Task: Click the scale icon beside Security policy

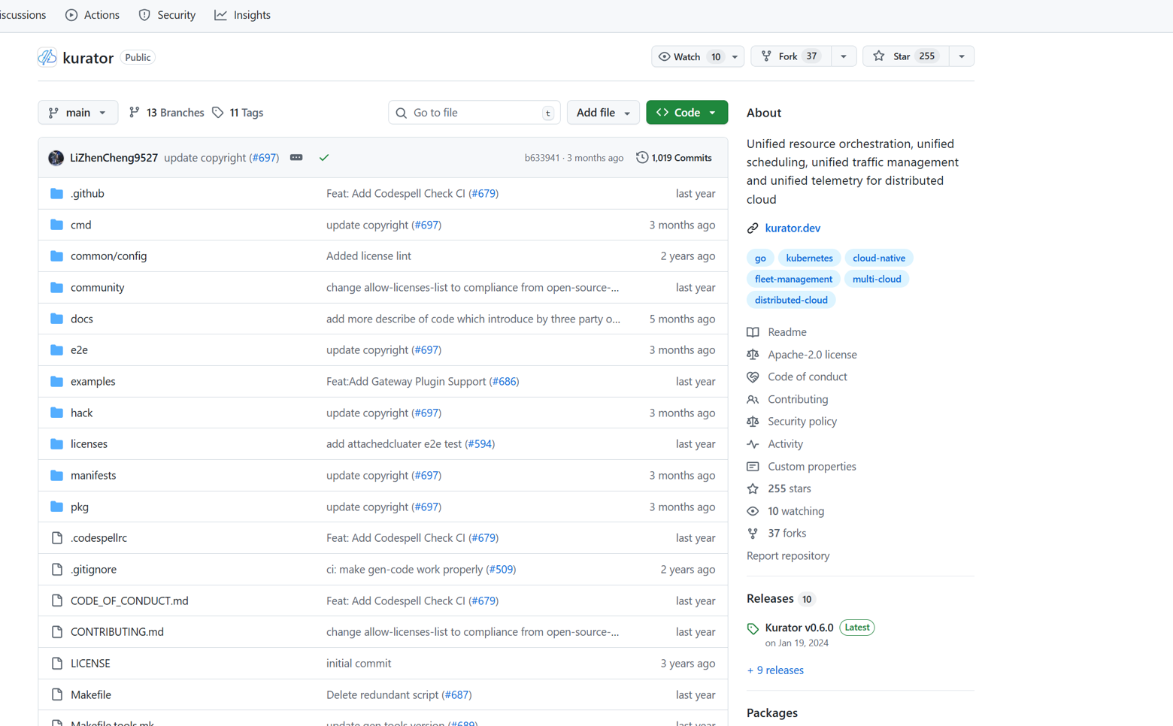Action: (x=753, y=422)
